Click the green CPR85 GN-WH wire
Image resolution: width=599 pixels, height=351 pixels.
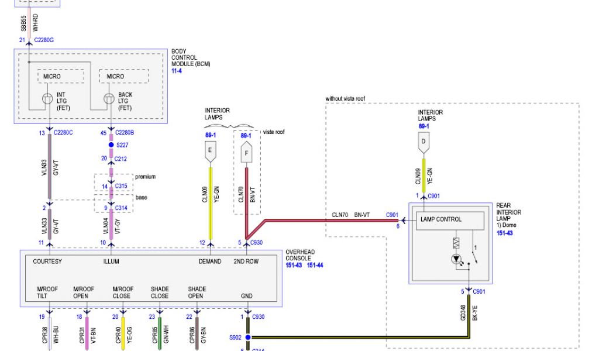[x=160, y=333]
